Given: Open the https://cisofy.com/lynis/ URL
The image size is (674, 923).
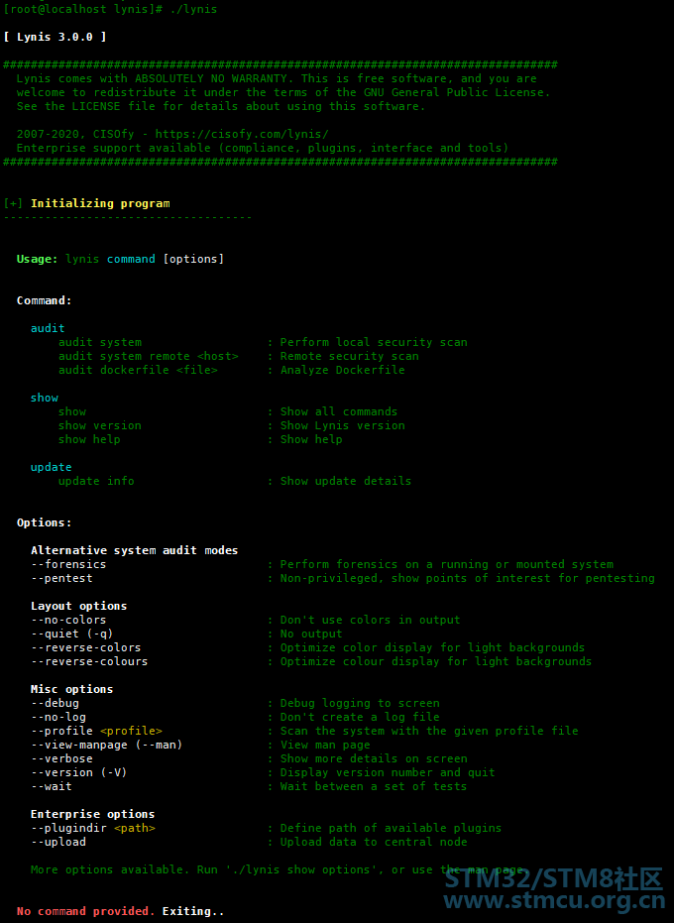Looking at the screenshot, I should [242, 134].
